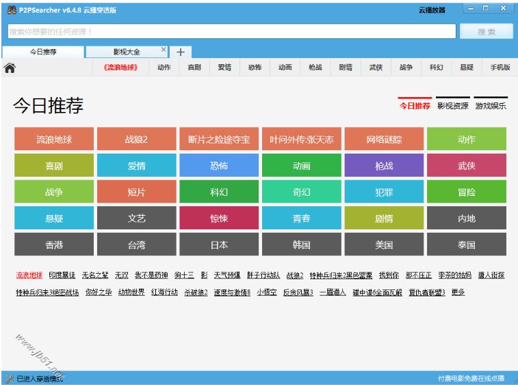
Task: Select 科幻 in the top navigation bar
Action: [437, 68]
